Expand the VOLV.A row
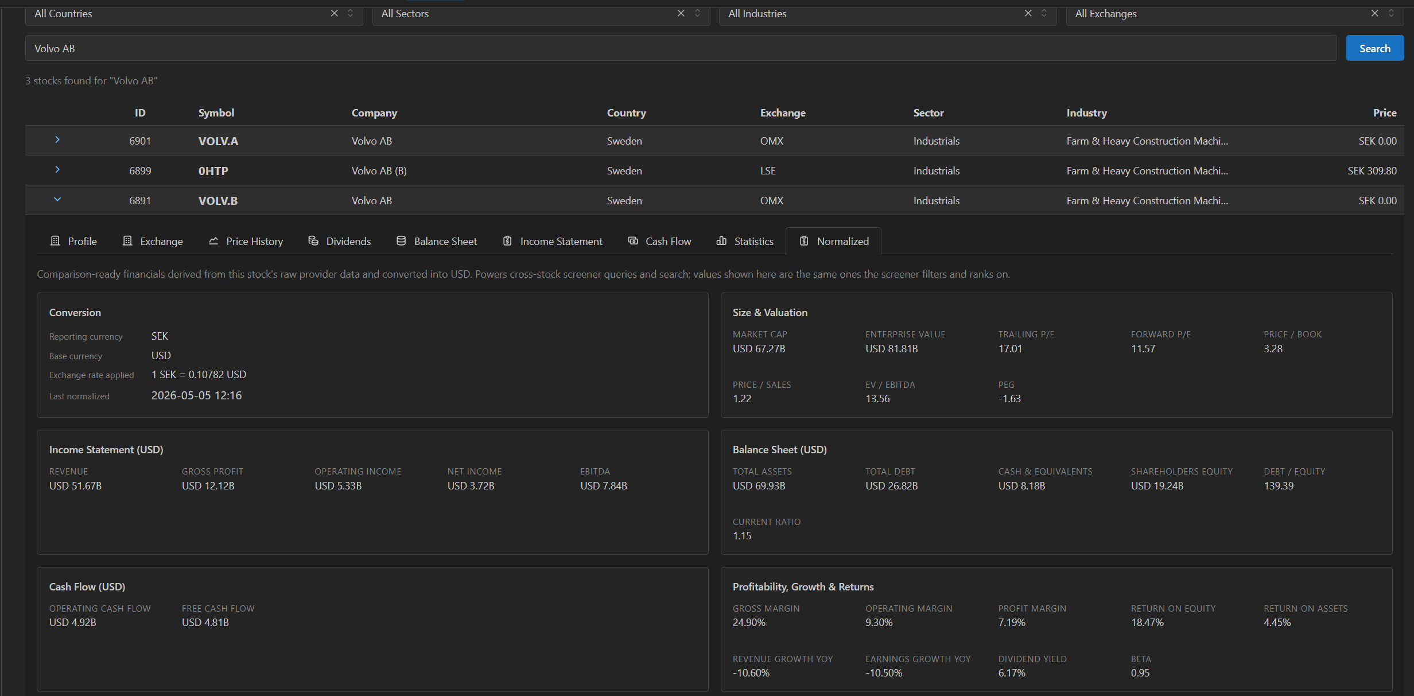 (57, 140)
